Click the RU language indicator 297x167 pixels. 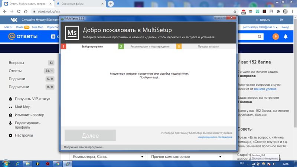tap(242, 163)
